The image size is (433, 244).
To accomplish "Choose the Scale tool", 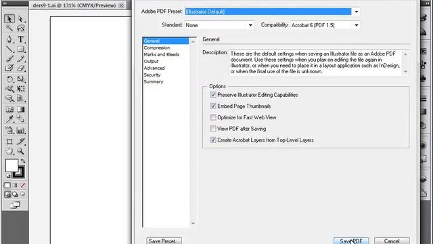I will point(21,79).
